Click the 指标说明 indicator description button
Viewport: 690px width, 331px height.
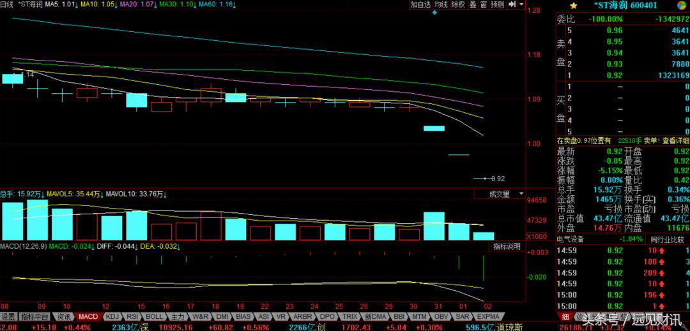(507, 246)
